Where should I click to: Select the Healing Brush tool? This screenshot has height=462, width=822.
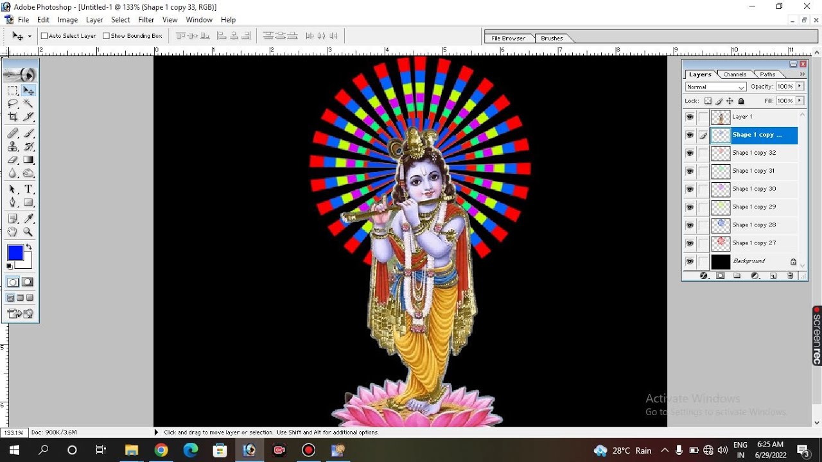13,133
